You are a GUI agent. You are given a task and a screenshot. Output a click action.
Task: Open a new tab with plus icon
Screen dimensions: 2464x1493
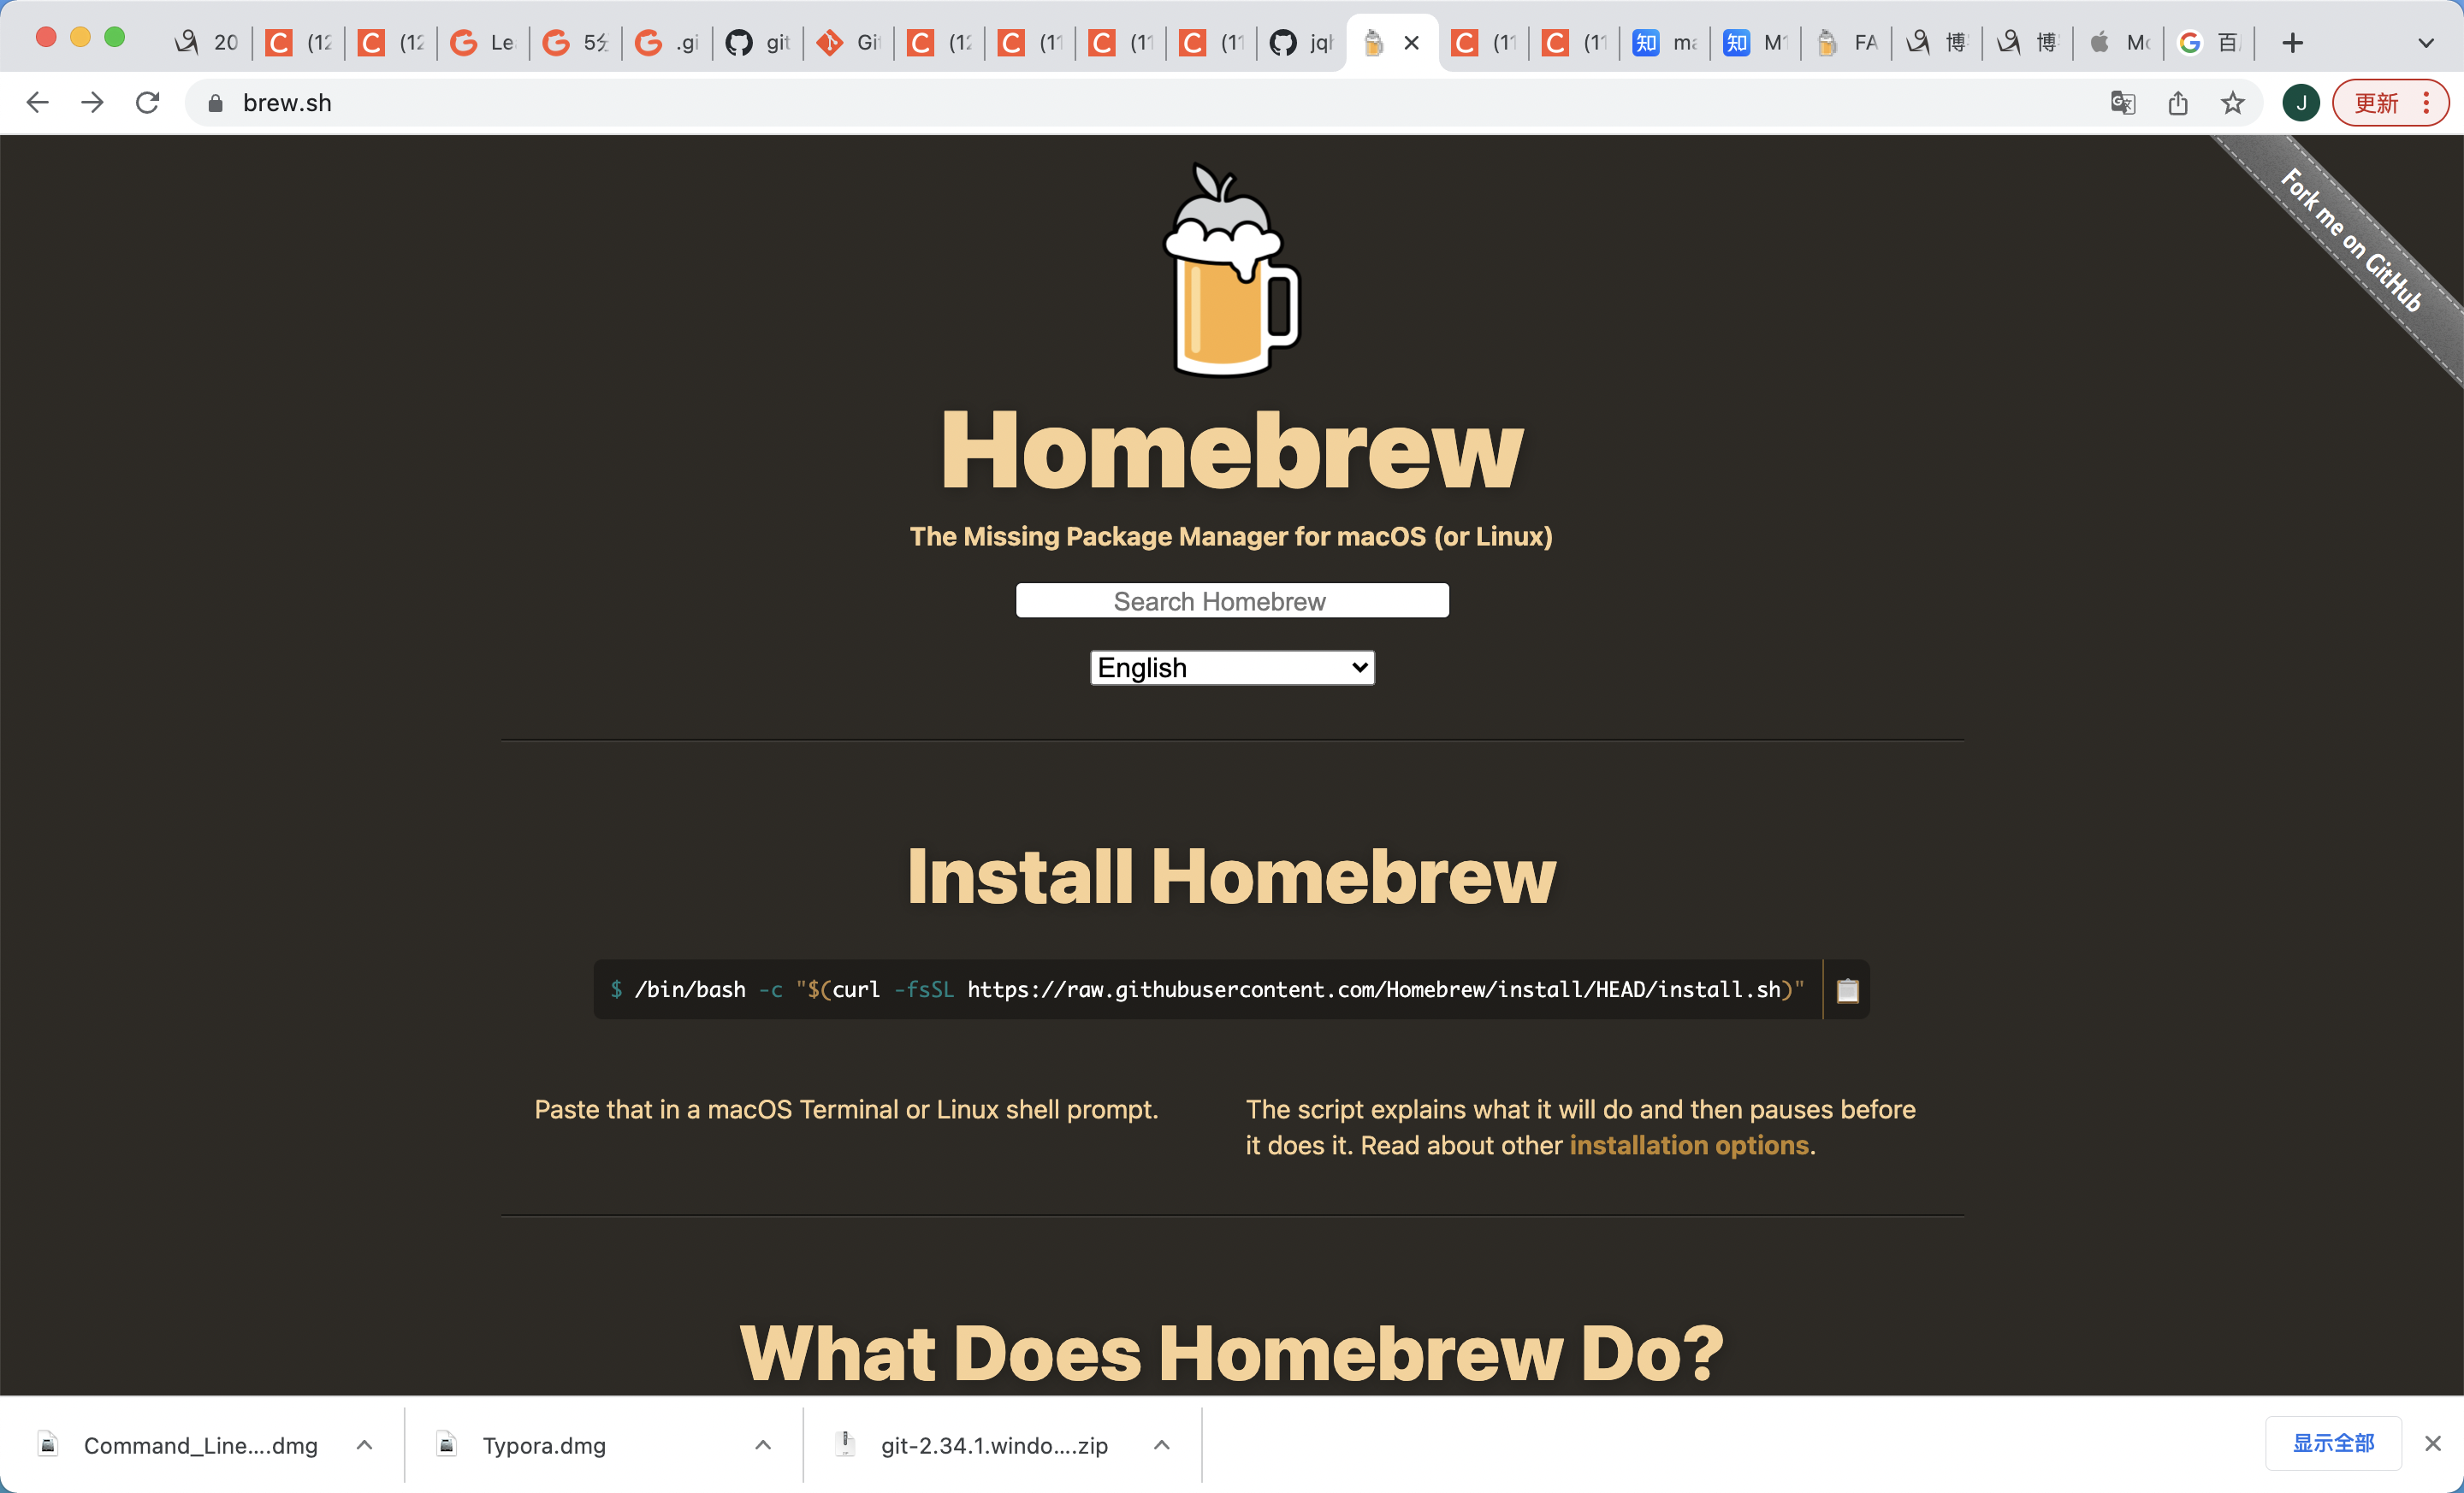[2292, 43]
